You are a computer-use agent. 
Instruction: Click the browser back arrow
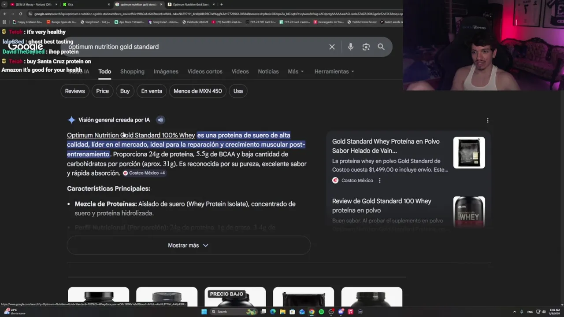4,14
